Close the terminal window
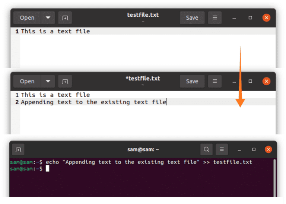 [x=268, y=150]
